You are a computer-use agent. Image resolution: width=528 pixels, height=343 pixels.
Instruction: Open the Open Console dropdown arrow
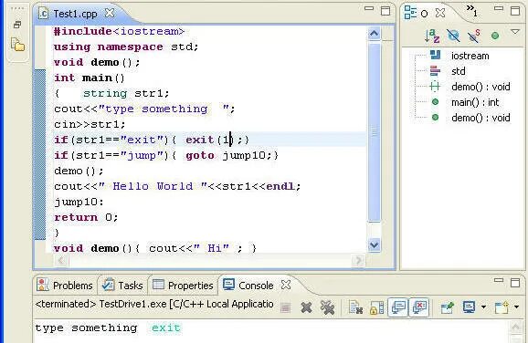pos(516,307)
